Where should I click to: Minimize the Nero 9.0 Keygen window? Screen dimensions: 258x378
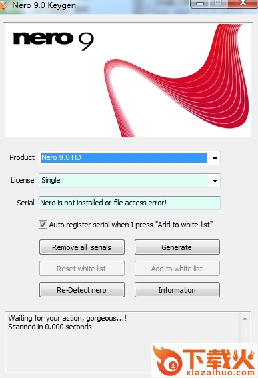pos(200,3)
